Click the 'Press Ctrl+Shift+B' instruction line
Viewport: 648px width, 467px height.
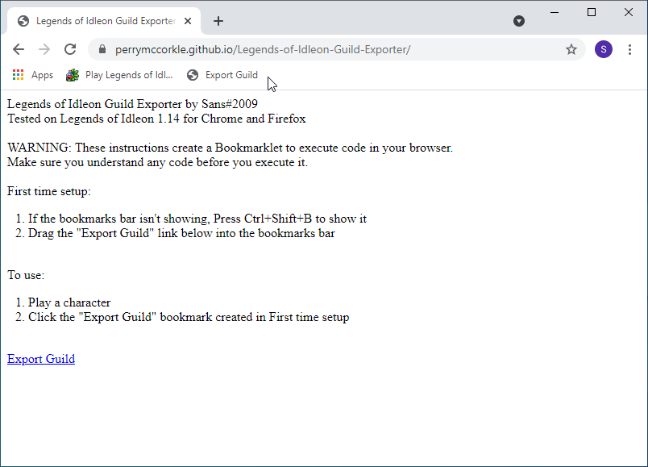pos(197,219)
